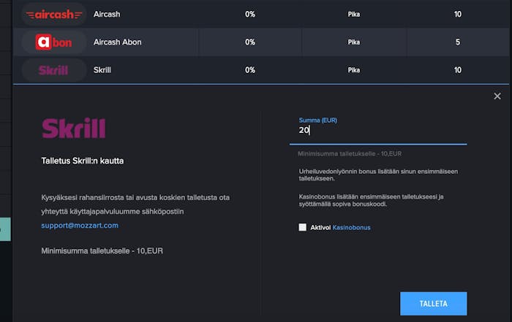Click minimum amount 10 in Aircash row
This screenshot has height=322, width=512.
tap(457, 15)
